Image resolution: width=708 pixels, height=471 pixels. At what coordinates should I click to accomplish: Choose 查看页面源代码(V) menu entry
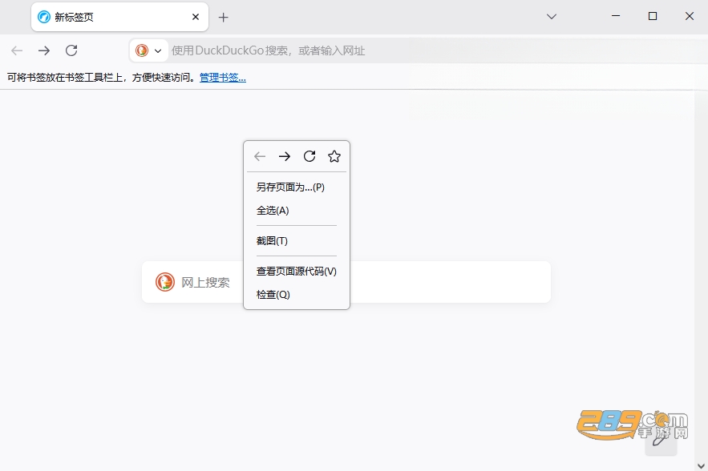[296, 272]
